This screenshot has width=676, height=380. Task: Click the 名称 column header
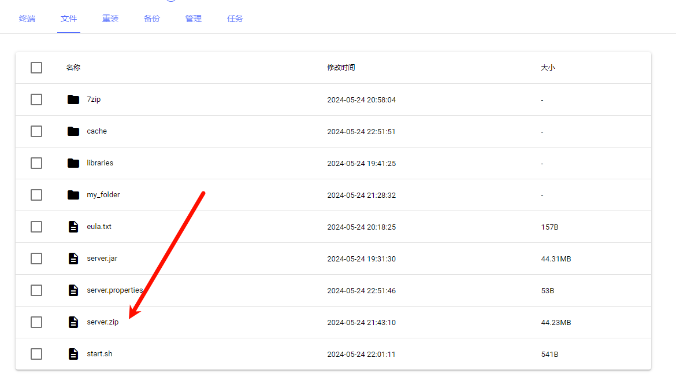tap(73, 67)
